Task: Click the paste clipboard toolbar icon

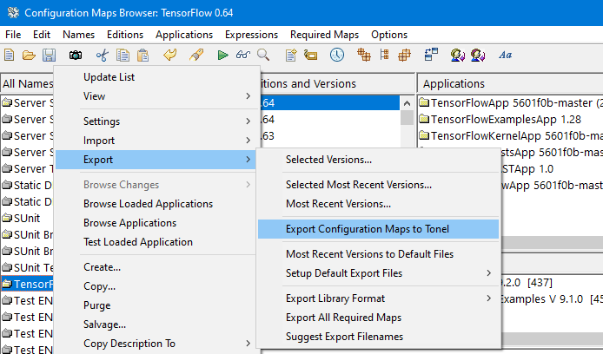Action: pos(142,56)
